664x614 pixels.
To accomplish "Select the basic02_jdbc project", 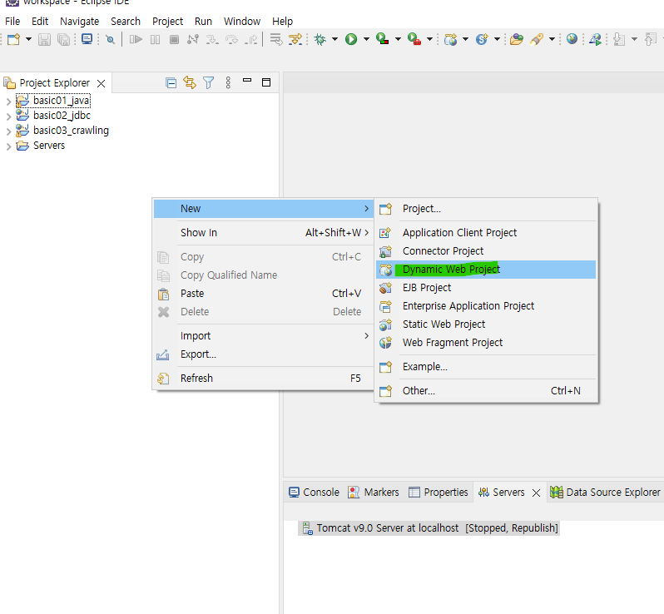I will pos(62,115).
